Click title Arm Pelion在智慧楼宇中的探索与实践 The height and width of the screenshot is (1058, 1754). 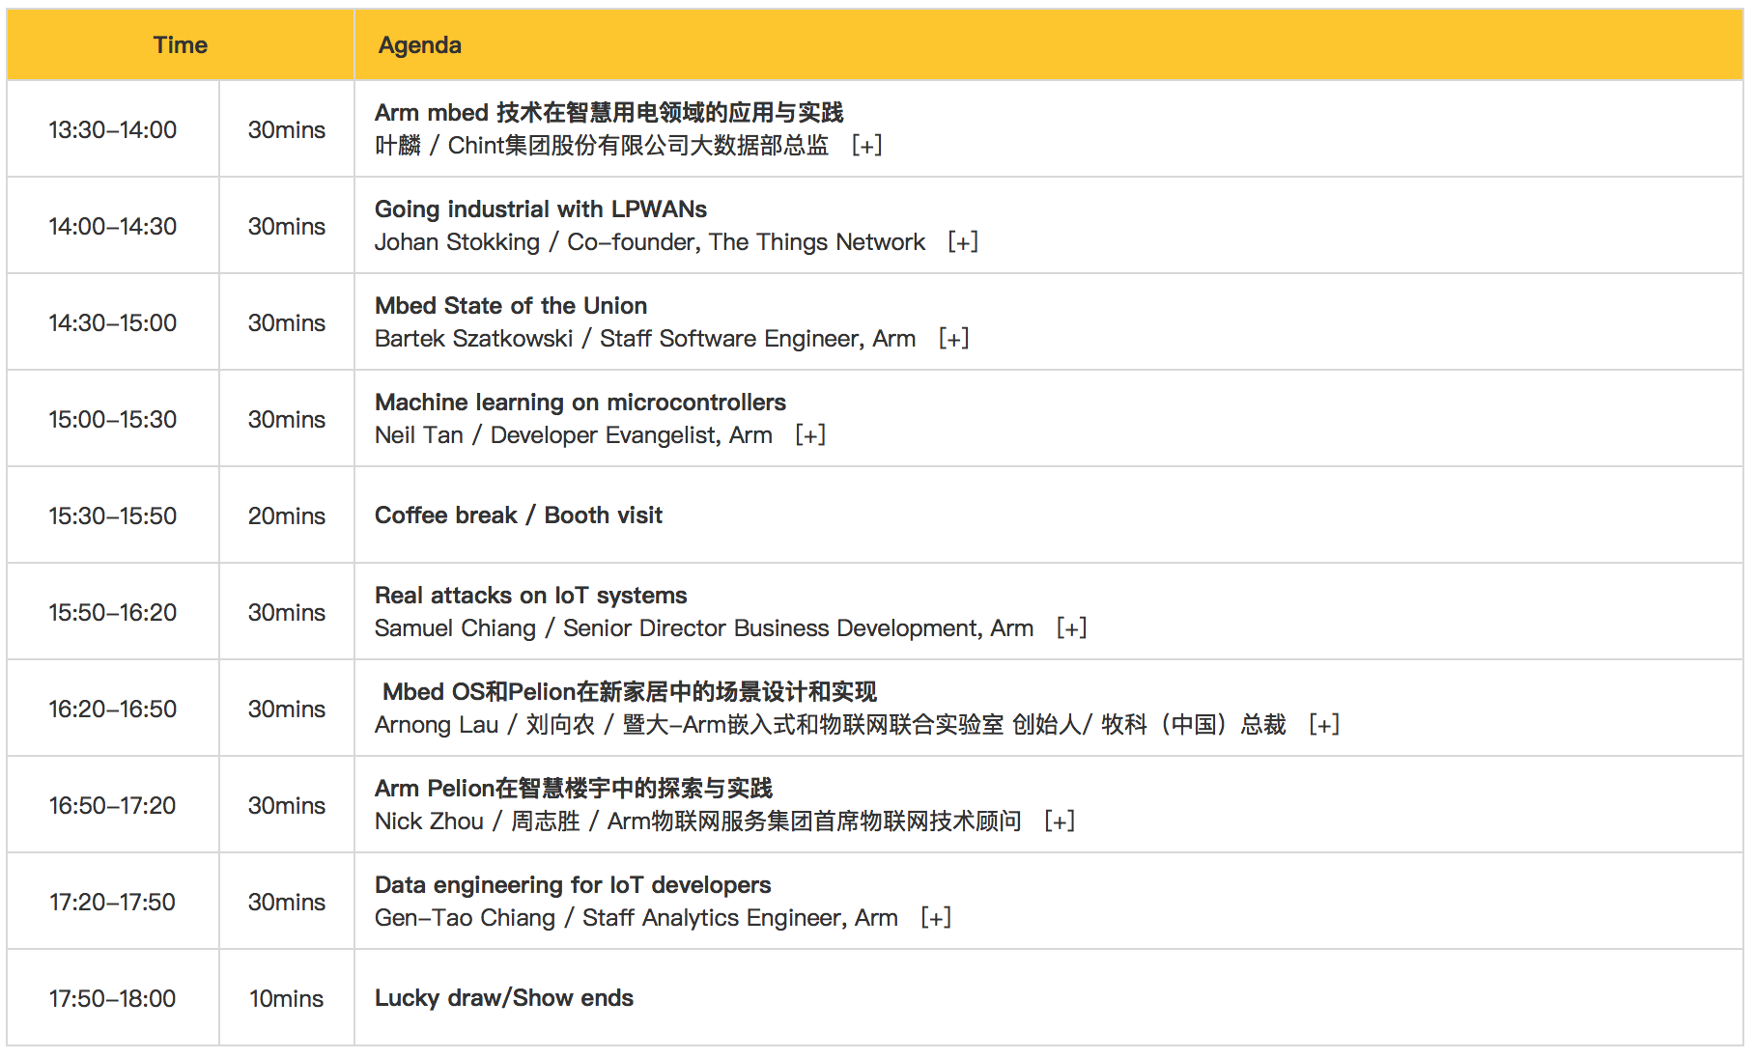(x=574, y=789)
